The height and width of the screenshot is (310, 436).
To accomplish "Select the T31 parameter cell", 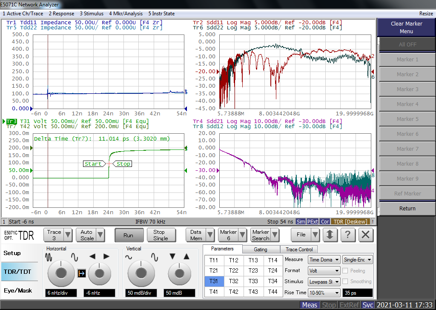I will pos(213,281).
